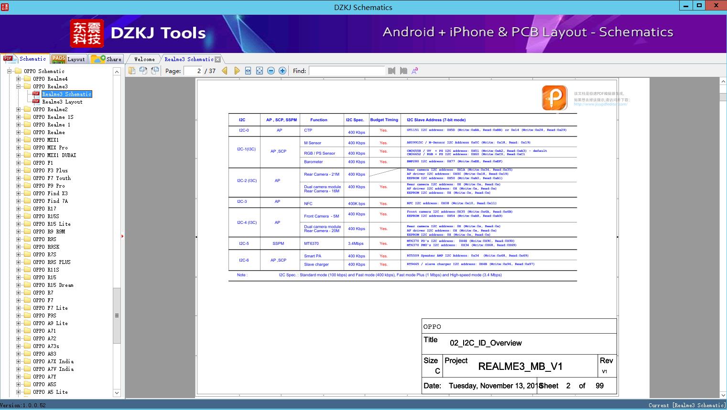Collapse the OPPO Schematic root node
Screen dimensions: 727x410
[9, 71]
